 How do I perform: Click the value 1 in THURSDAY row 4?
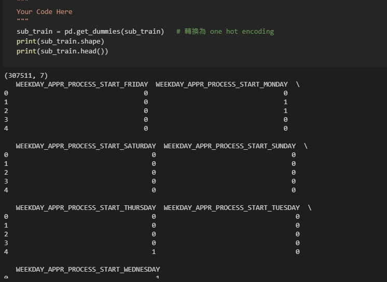pos(154,251)
